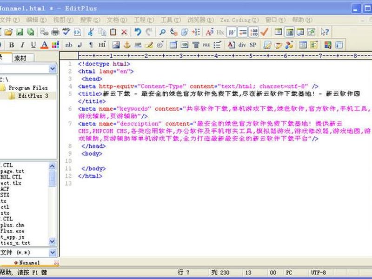Delete selection with the red X icon
This screenshot has height=279, width=372.
click(x=124, y=32)
